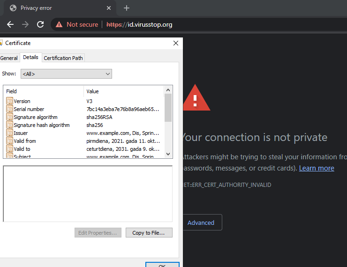Select the Details tab
This screenshot has width=347, height=267.
(x=30, y=57)
